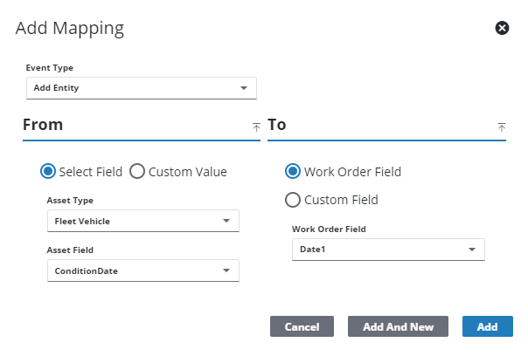Open the Event Type dropdown showing Add Entity

(141, 88)
